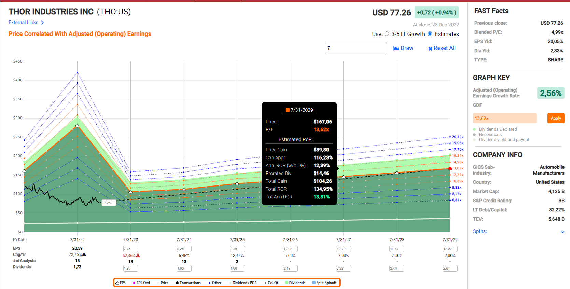Screen dimensions: 570x289
Task: Click the orange square in the 7/31/2029 tooltip
Action: click(x=288, y=110)
